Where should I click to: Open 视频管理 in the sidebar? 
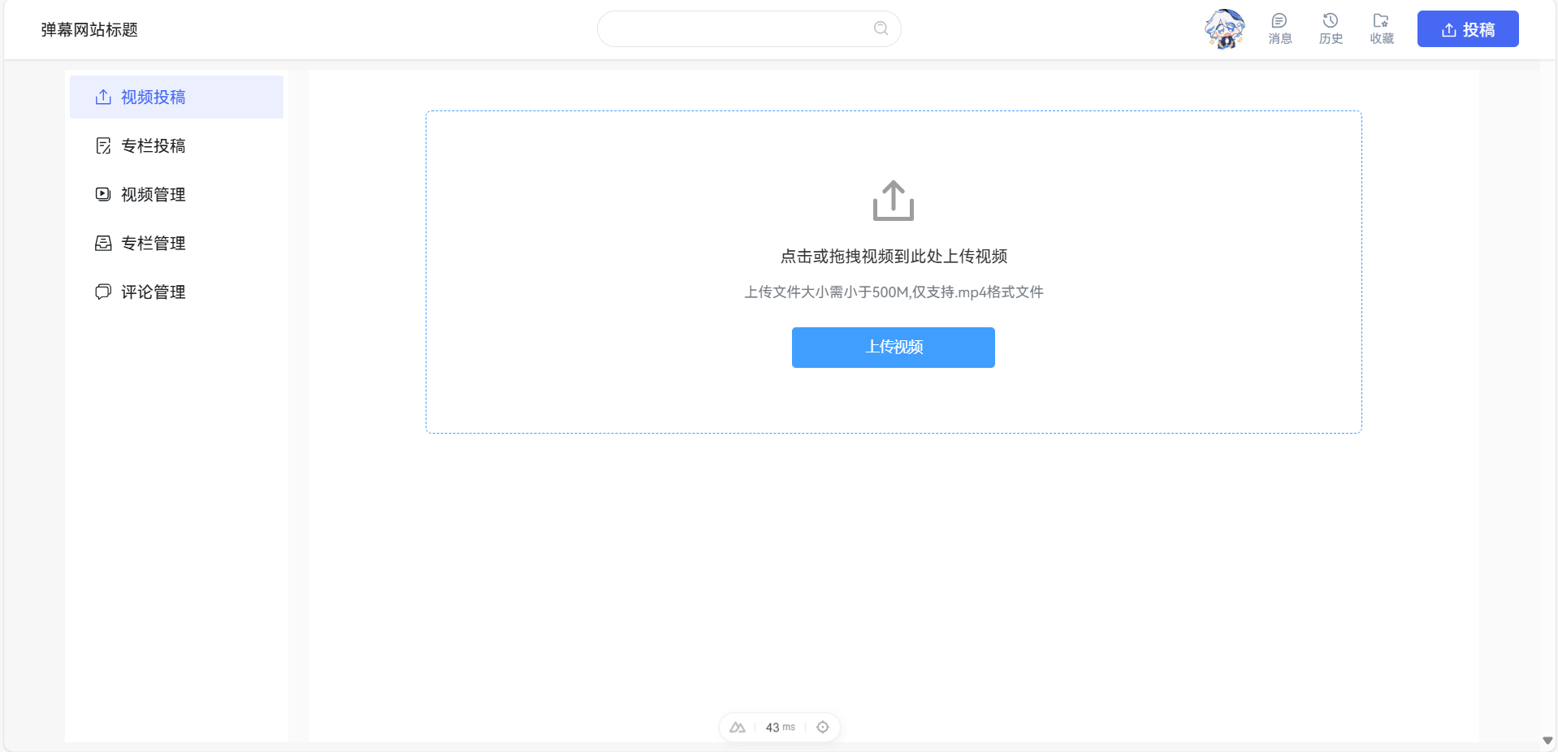tap(176, 195)
